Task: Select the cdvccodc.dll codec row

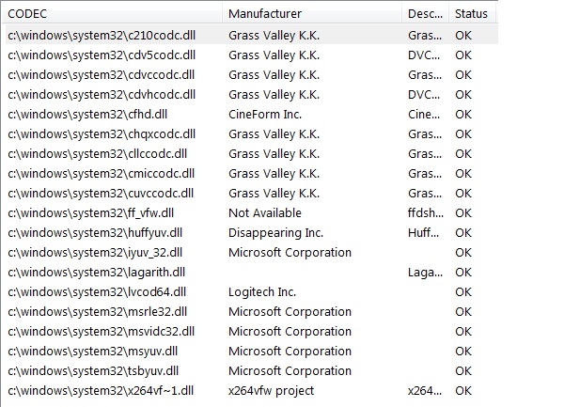Action: pyautogui.click(x=102, y=74)
